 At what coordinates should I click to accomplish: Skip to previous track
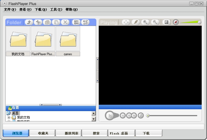pyautogui.click(x=129, y=116)
